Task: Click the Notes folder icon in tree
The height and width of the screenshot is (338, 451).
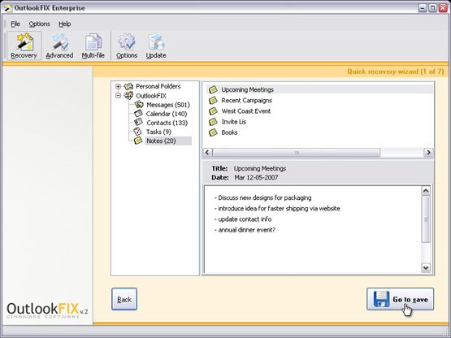Action: pyautogui.click(x=138, y=141)
